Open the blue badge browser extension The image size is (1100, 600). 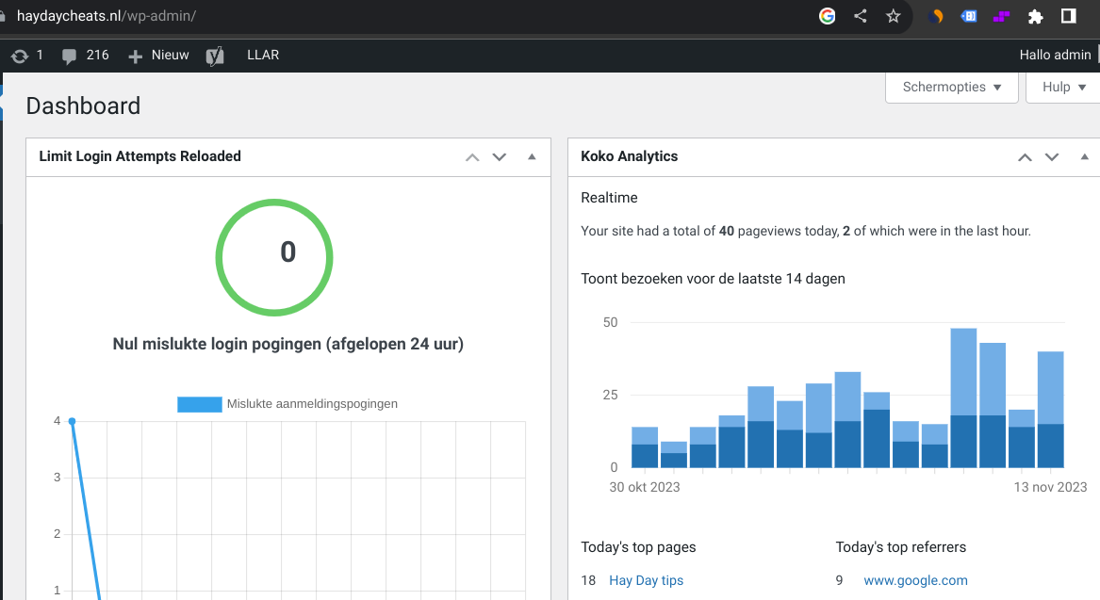(x=969, y=16)
